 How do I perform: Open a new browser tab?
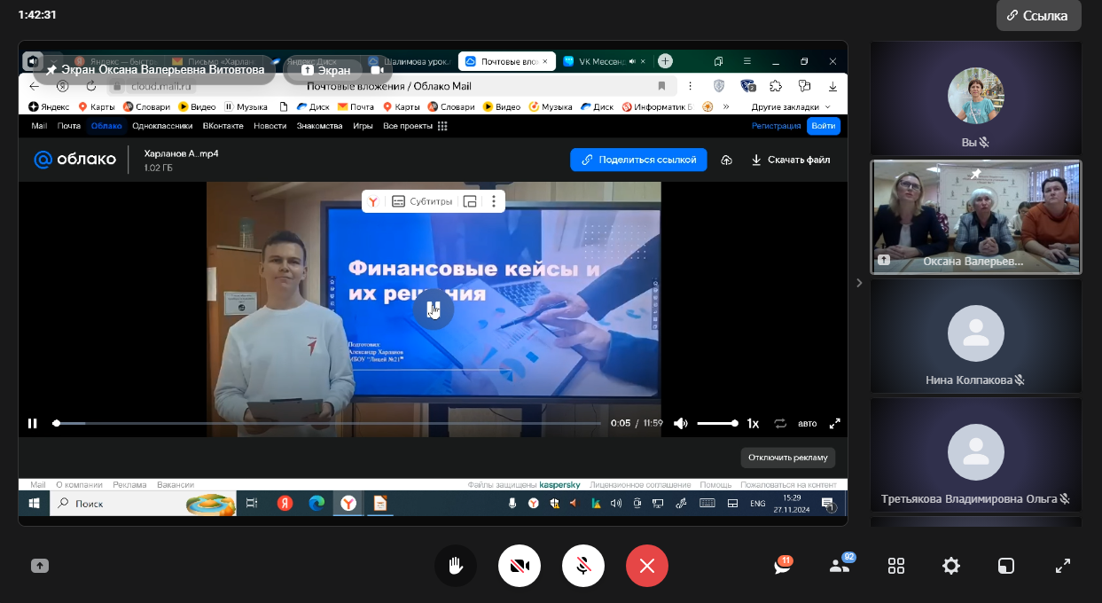pos(665,61)
